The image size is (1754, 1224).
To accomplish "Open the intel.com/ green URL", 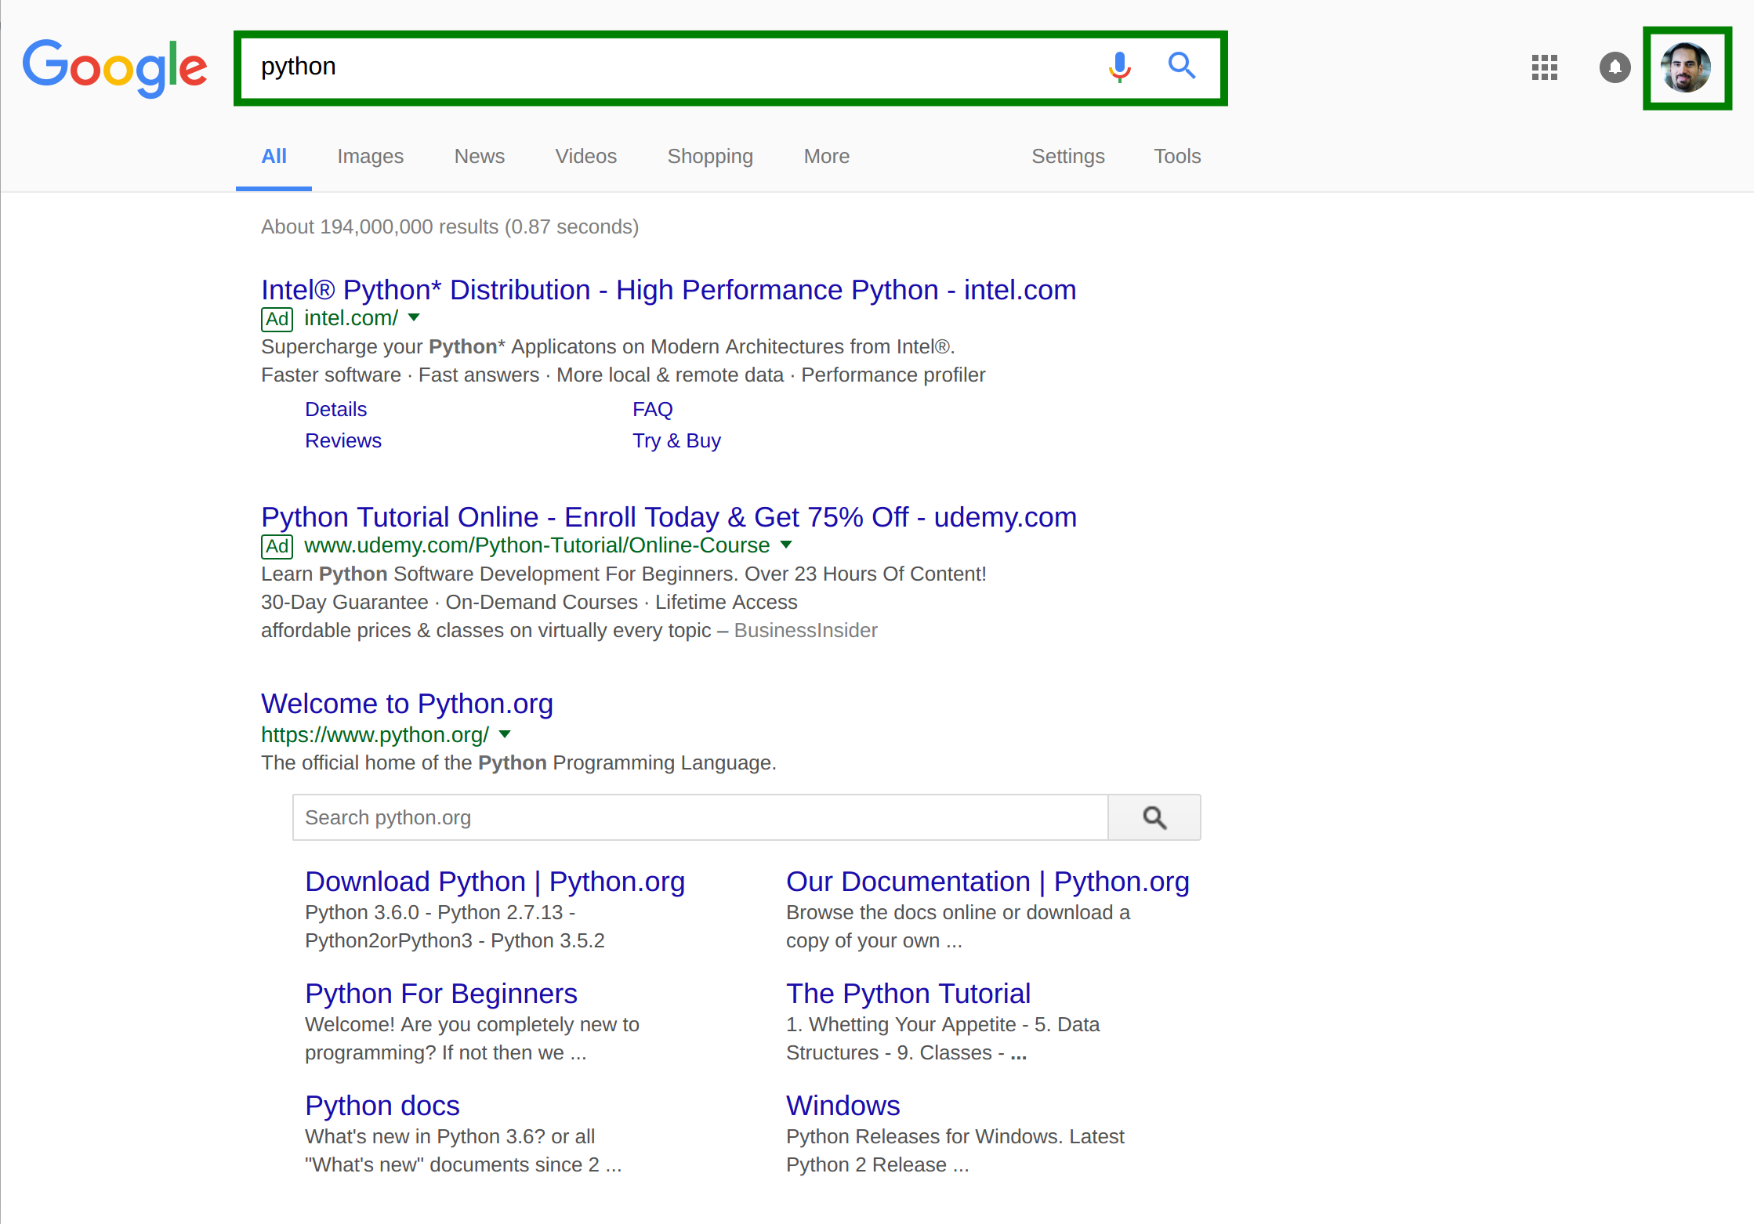I will tap(350, 318).
